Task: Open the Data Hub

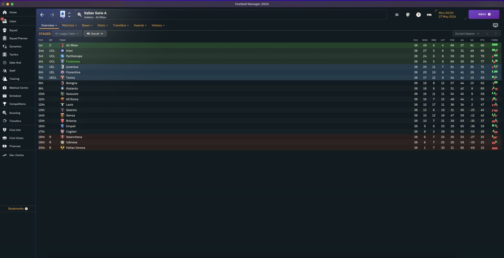Action: 15,62
